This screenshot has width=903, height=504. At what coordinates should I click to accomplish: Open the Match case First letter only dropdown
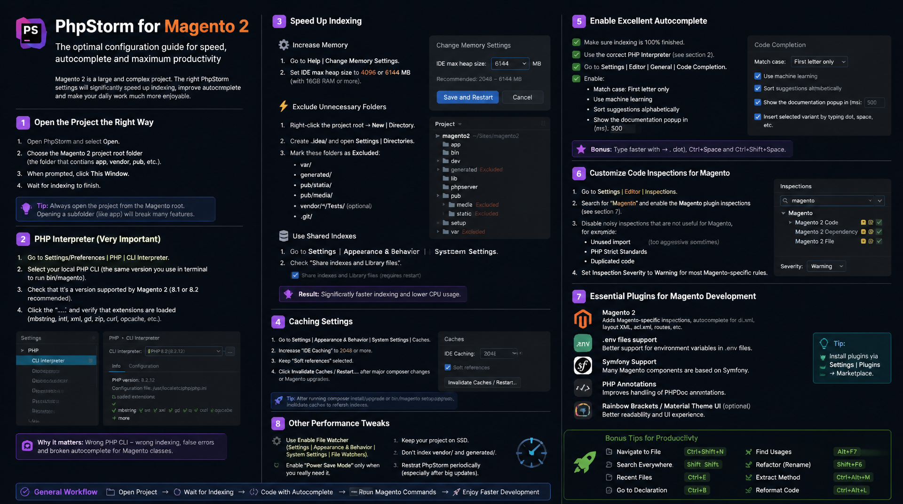[819, 62]
